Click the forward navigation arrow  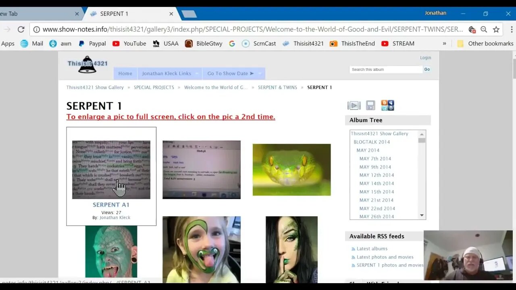7,29
